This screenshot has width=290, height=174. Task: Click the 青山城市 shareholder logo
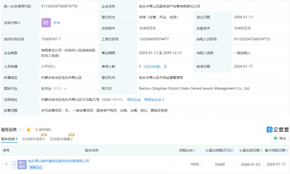pos(22,164)
